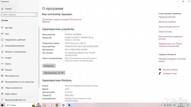Image resolution: width=191 pixels, height=107 pixels.
Task: Select the device name DESKTOP-QE2MBVM text
Action: tap(73, 34)
